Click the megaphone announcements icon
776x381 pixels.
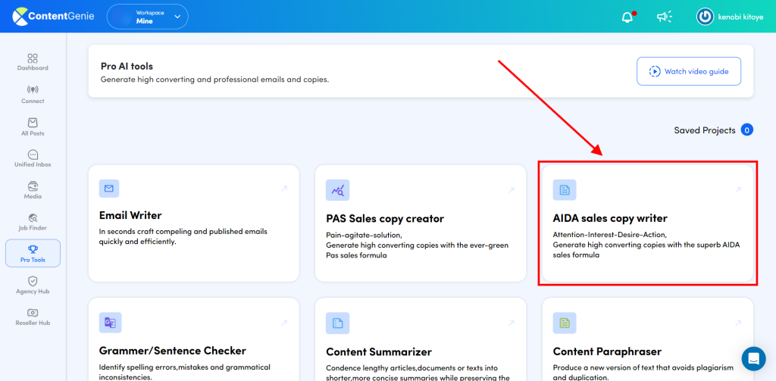tap(664, 17)
